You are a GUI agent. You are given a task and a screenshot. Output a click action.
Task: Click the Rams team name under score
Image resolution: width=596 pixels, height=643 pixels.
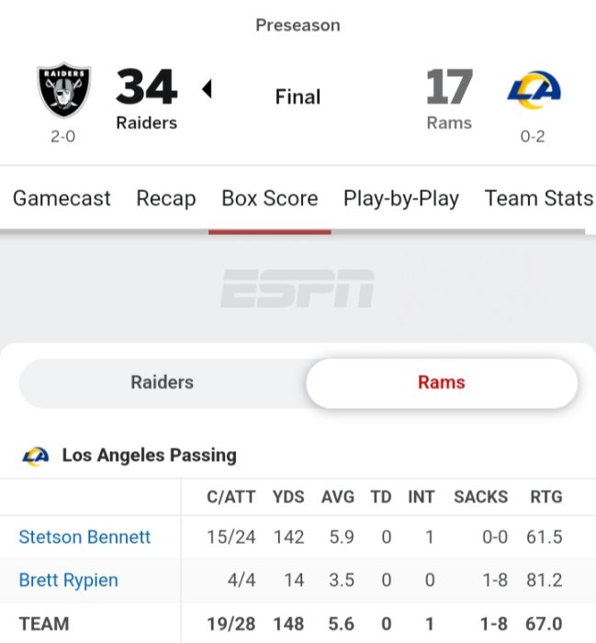pos(449,123)
